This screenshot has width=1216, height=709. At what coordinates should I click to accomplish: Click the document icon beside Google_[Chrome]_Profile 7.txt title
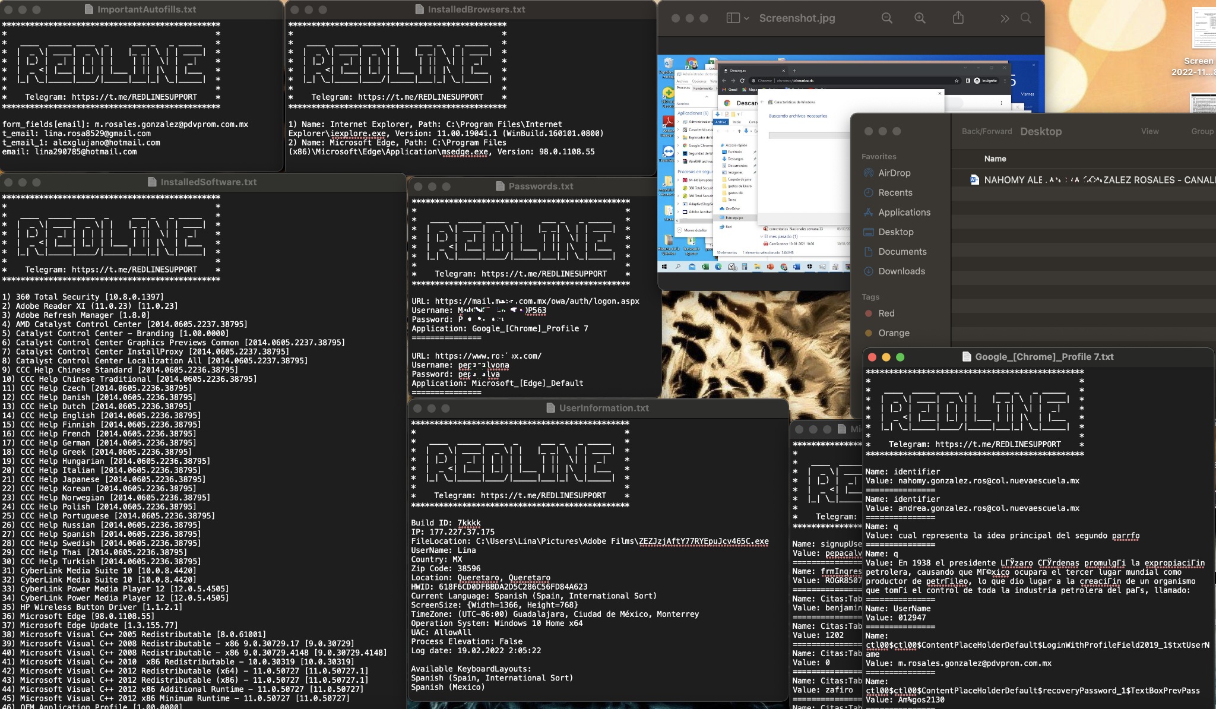click(967, 357)
